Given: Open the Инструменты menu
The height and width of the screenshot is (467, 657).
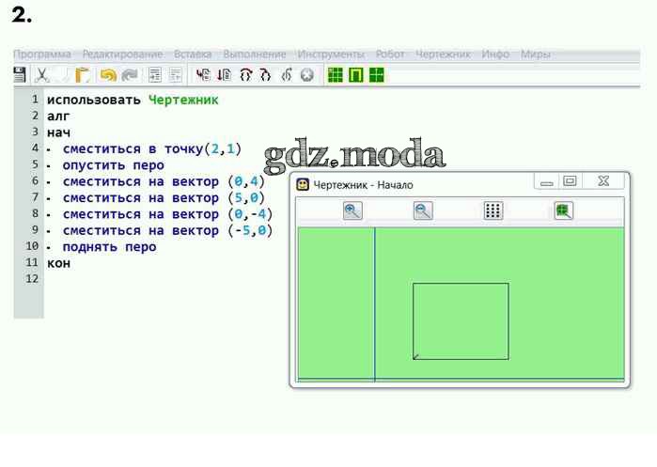Looking at the screenshot, I should pyautogui.click(x=332, y=54).
